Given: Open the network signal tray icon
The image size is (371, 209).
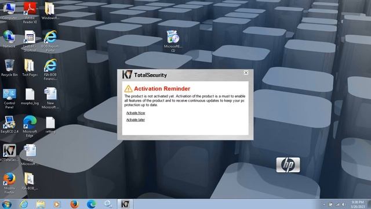Looking at the screenshot, I should (x=337, y=204).
